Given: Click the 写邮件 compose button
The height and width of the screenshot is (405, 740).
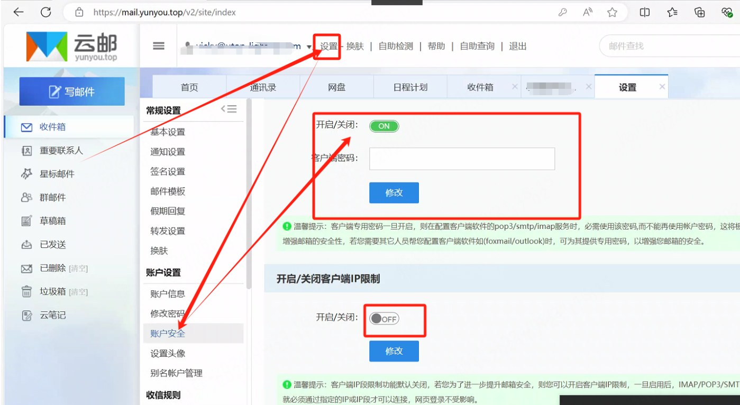Looking at the screenshot, I should pos(72,91).
